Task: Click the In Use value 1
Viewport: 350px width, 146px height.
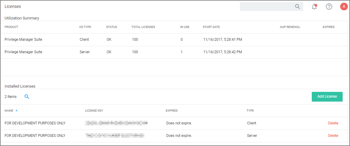Action: click(182, 52)
